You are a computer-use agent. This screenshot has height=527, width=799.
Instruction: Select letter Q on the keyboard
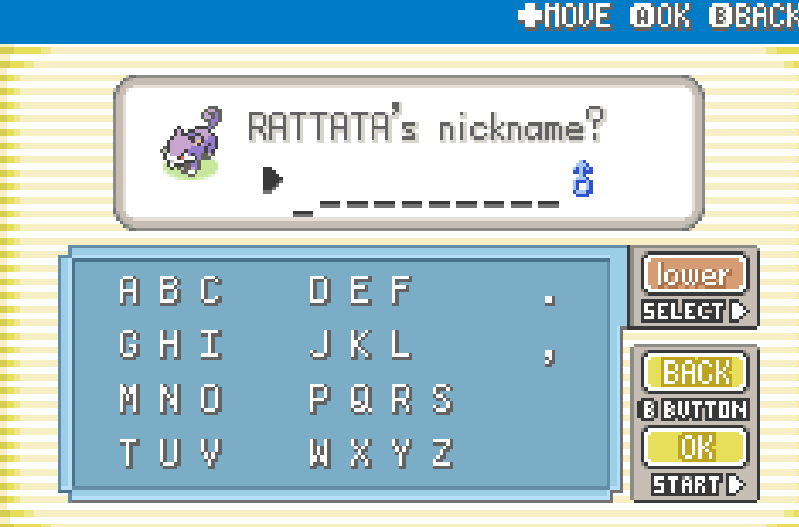(361, 399)
